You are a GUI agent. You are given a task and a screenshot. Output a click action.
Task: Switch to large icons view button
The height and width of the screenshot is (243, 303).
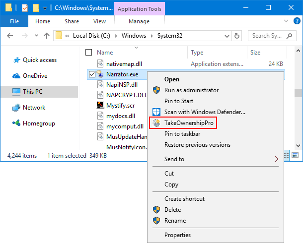[295, 155]
